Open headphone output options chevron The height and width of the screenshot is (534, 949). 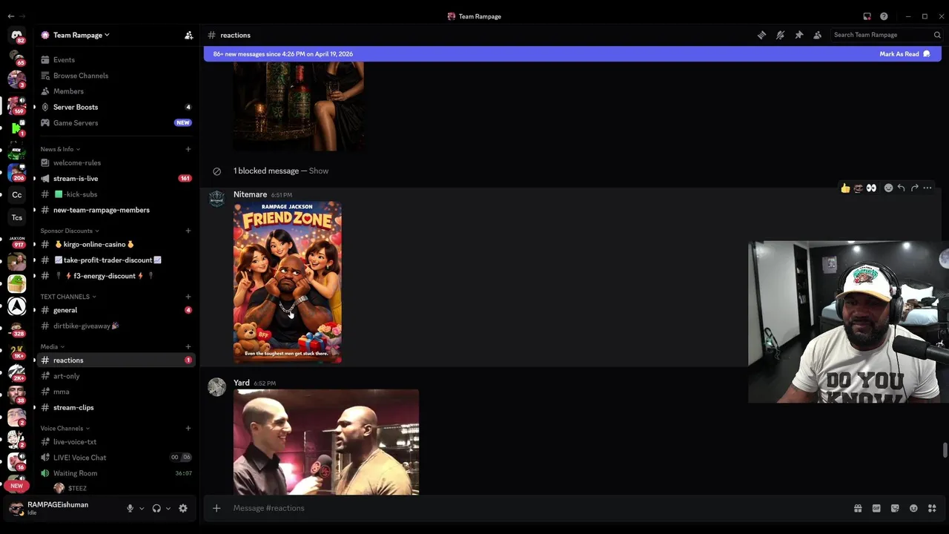coord(168,509)
